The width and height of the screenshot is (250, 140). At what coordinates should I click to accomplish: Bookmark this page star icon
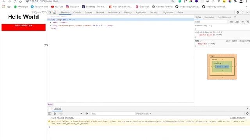[x=173, y=1]
